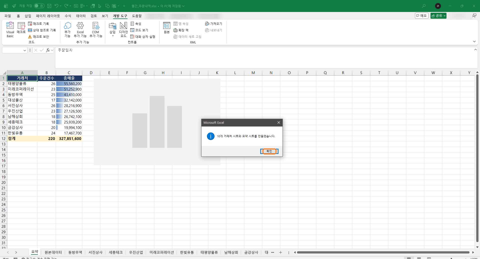Toggle relative reference recording (상대 참조로 기록)
This screenshot has width=480, height=259.
click(x=42, y=30)
